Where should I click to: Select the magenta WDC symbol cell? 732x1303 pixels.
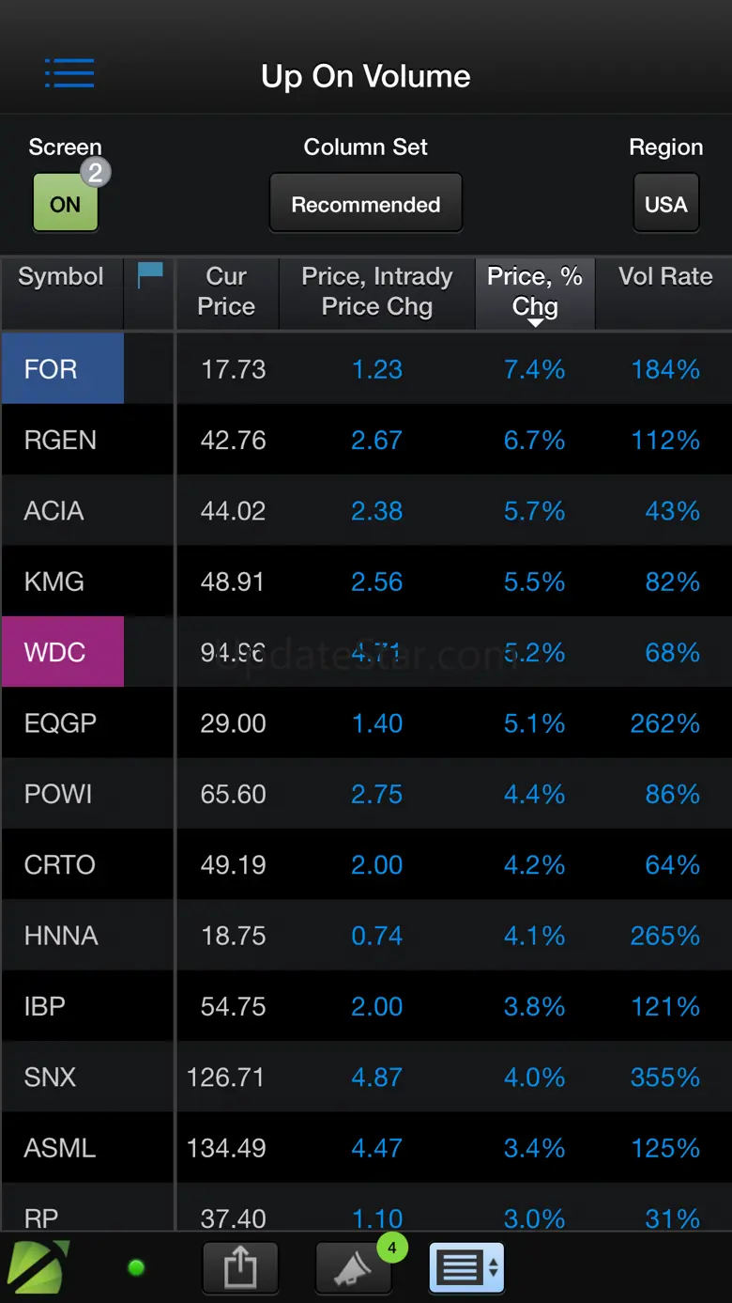pyautogui.click(x=62, y=652)
